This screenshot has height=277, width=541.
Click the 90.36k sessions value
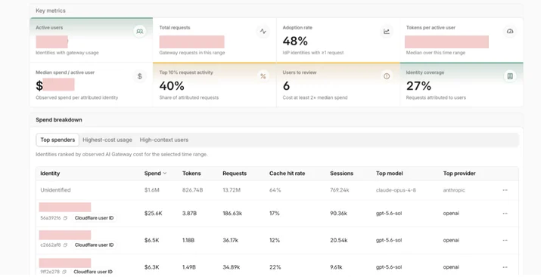pyautogui.click(x=338, y=214)
